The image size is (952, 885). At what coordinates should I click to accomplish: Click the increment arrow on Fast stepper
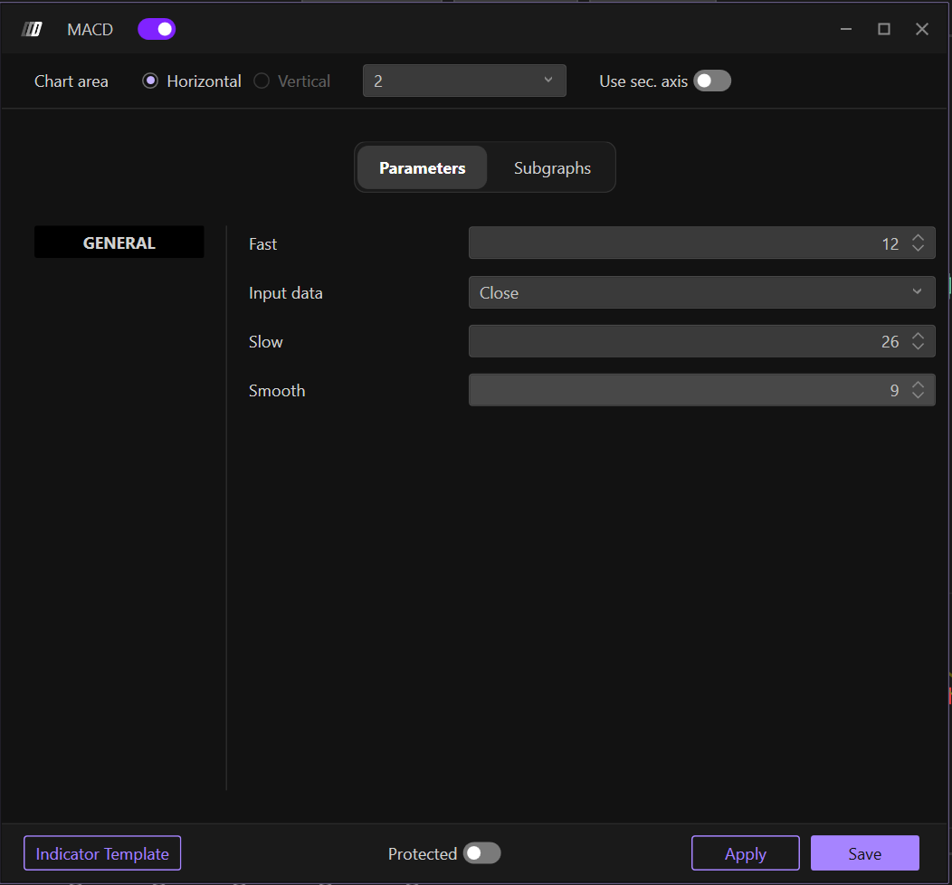pyautogui.click(x=918, y=238)
